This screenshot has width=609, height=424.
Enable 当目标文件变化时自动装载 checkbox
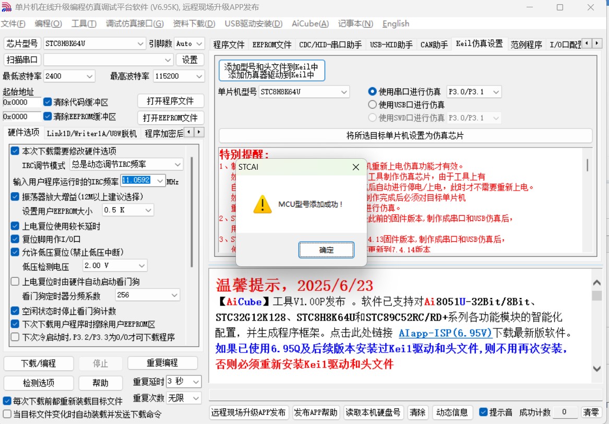(7, 414)
